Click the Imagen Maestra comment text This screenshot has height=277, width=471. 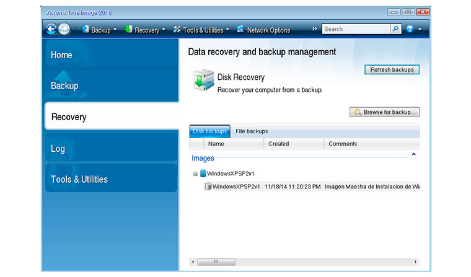point(372,187)
